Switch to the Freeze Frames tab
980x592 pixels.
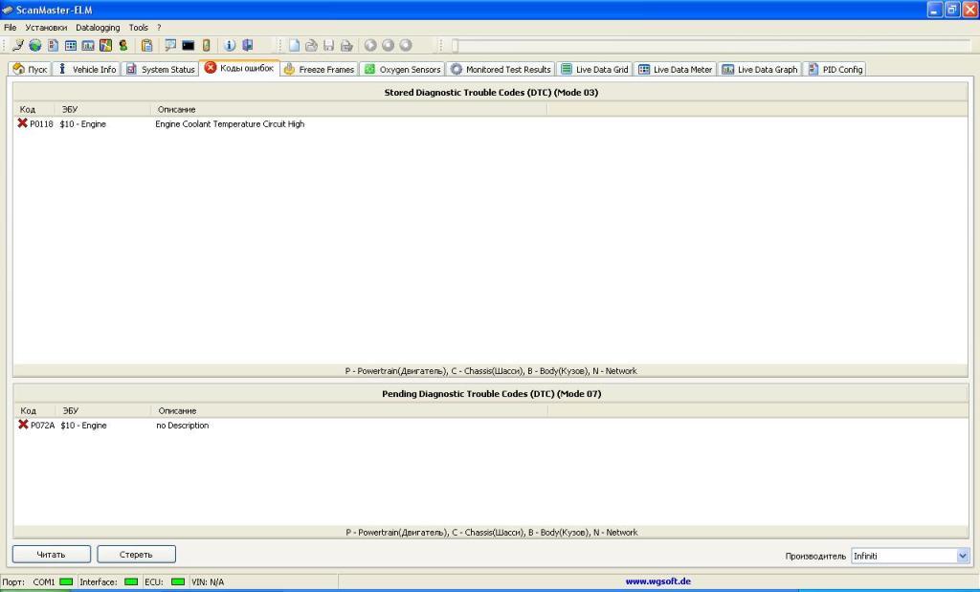coord(319,70)
